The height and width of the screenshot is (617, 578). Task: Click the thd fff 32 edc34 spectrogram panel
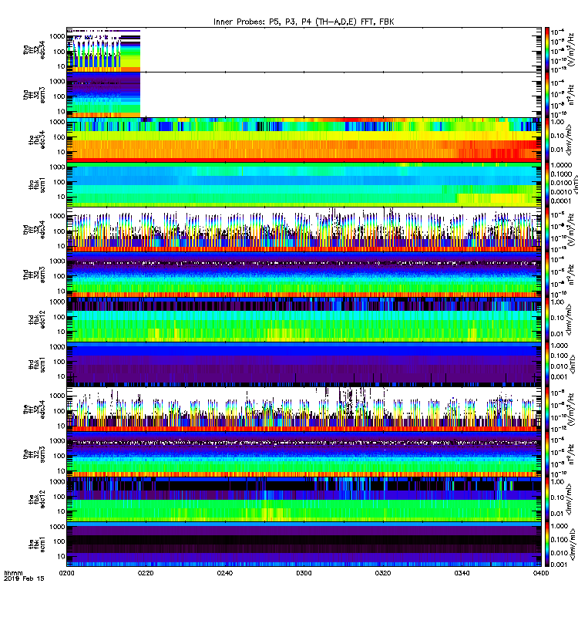[x=304, y=229]
